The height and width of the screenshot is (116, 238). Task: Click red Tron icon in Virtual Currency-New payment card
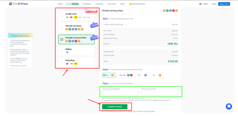tap(76, 41)
